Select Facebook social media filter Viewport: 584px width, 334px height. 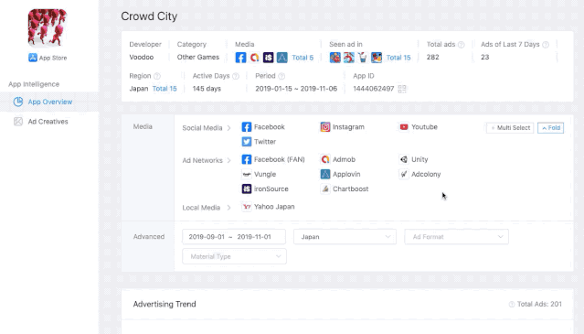tap(263, 127)
